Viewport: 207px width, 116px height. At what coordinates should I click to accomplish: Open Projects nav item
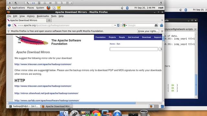(112, 37)
